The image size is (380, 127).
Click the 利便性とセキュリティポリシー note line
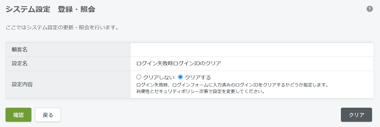[201, 91]
